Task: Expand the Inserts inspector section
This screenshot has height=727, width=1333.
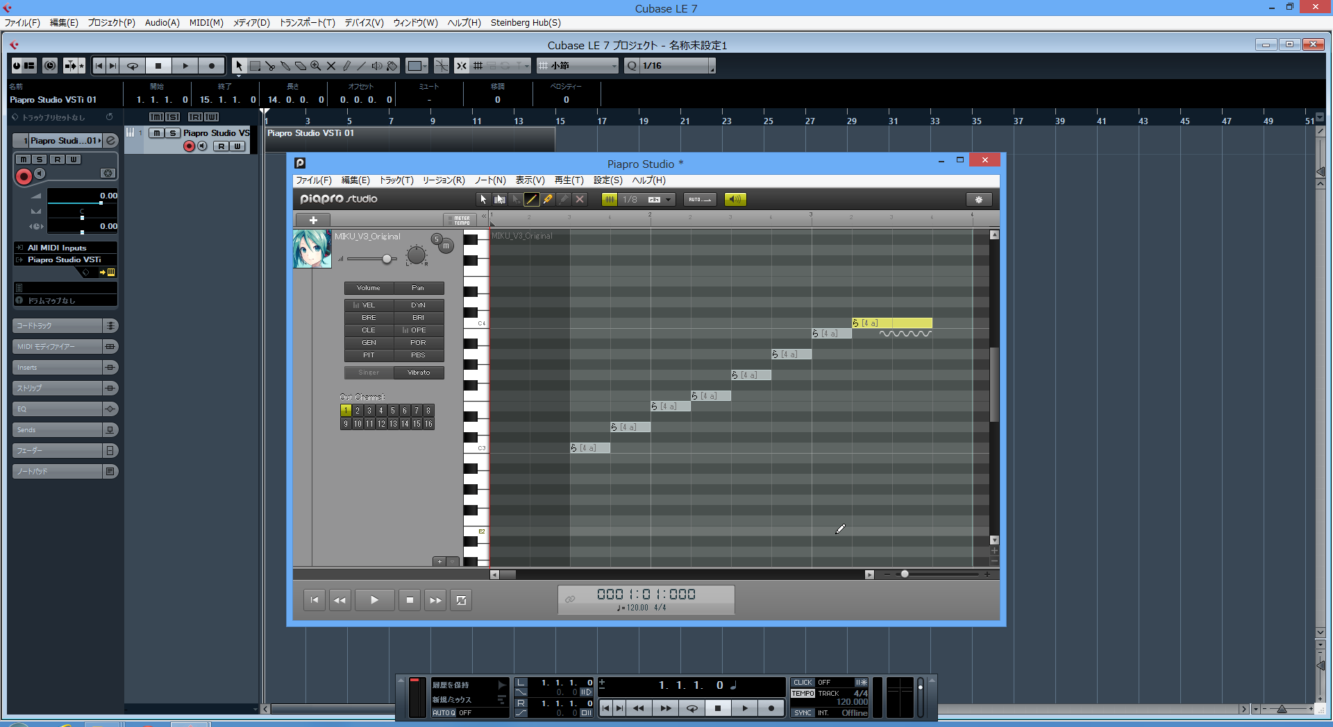Action: [x=65, y=368]
